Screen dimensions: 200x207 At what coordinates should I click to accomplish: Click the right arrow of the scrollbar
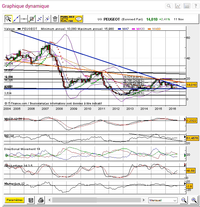(x=144, y=200)
